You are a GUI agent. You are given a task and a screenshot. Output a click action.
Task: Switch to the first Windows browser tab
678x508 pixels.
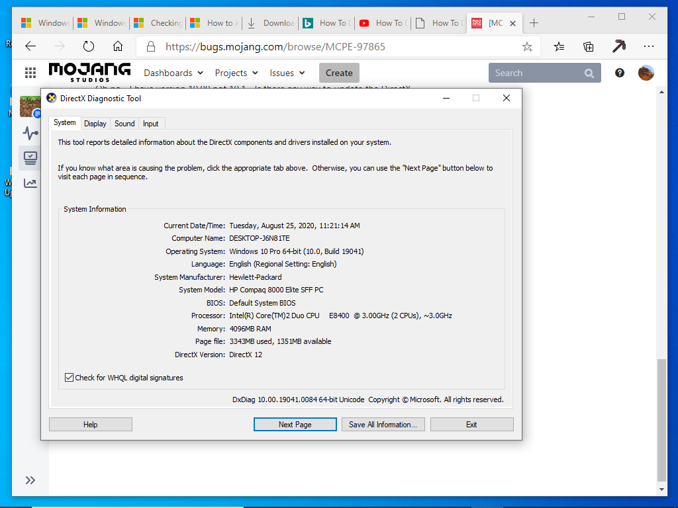pyautogui.click(x=45, y=23)
